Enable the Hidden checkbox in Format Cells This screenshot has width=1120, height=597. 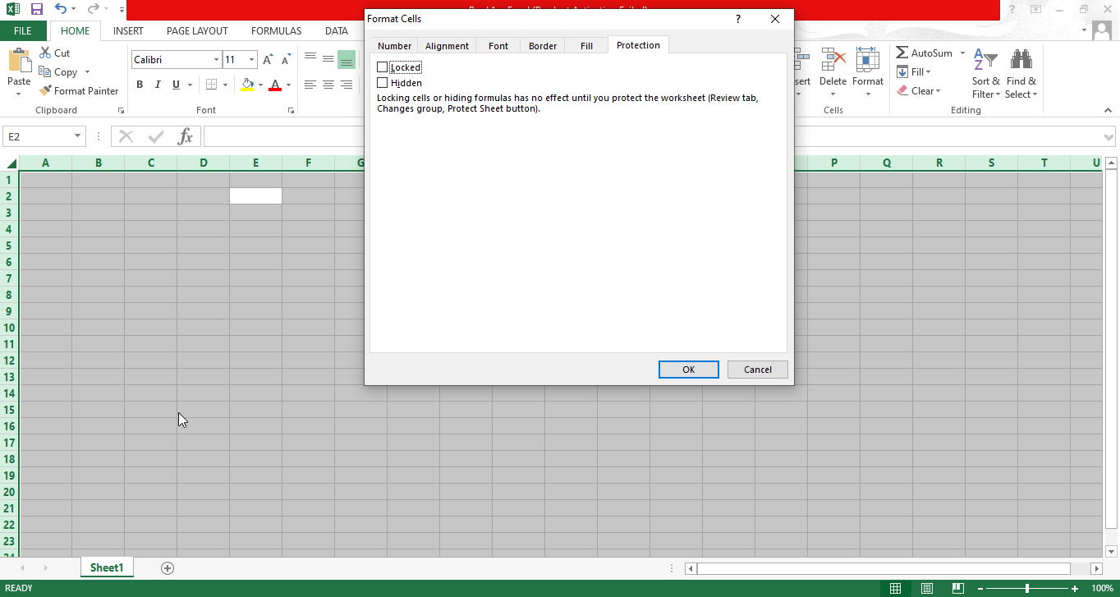383,83
